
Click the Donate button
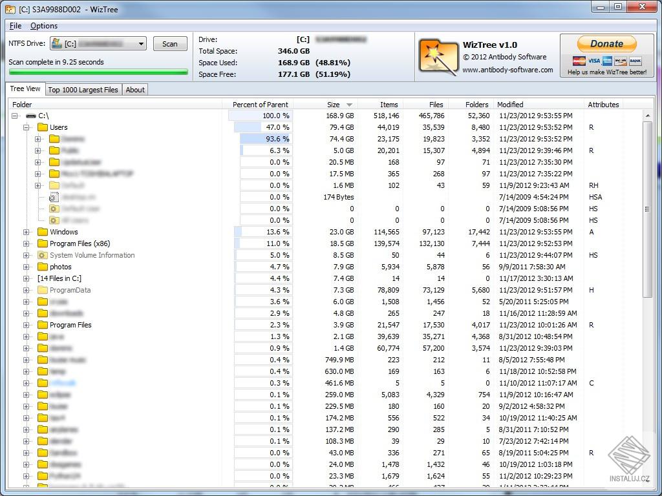[606, 43]
